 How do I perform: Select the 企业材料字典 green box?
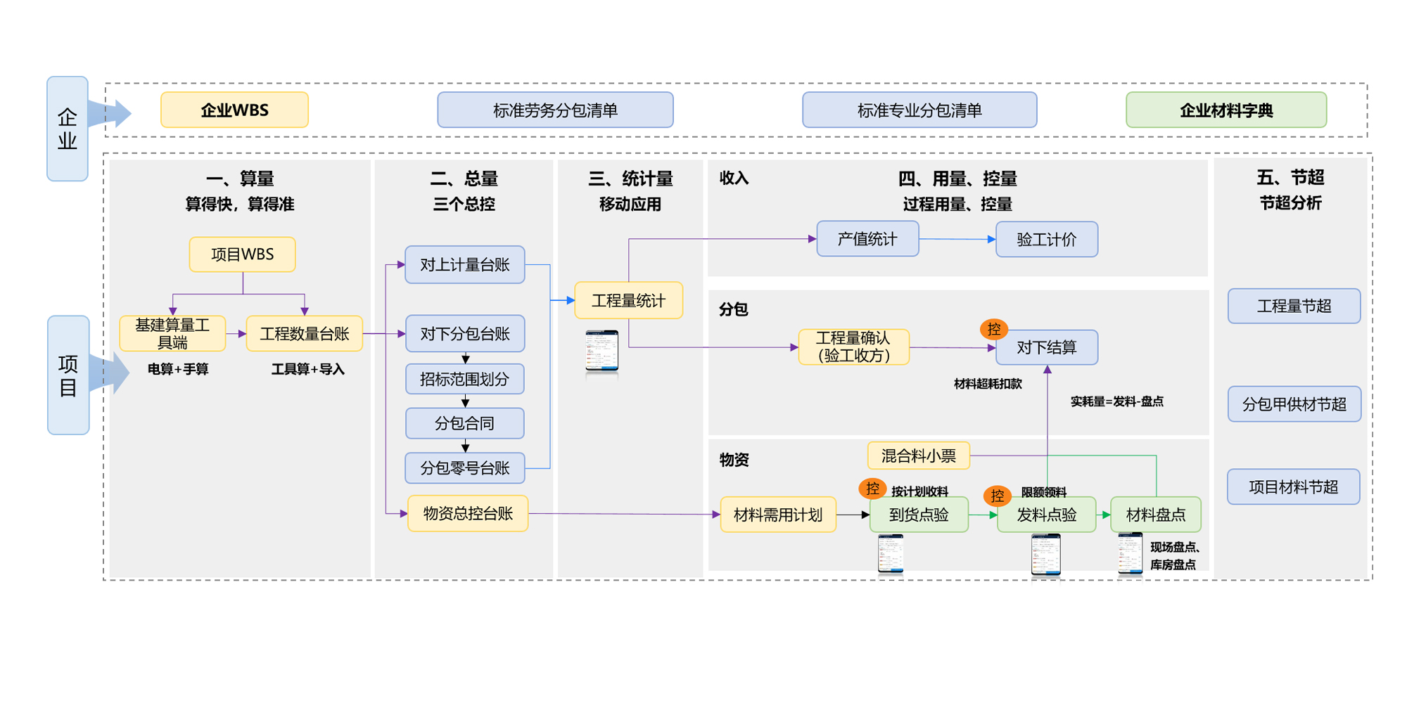pyautogui.click(x=1225, y=110)
